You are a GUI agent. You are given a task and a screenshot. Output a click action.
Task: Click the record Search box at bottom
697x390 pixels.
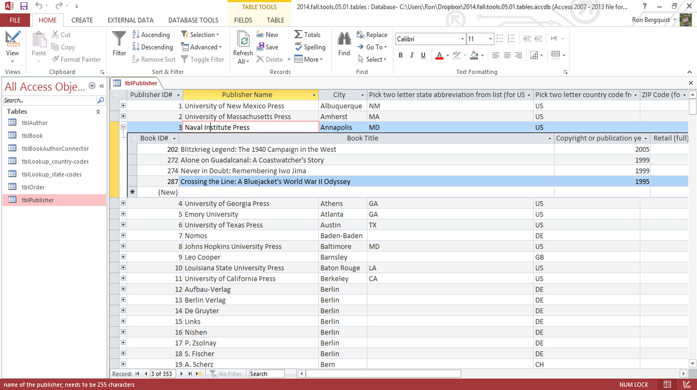click(x=266, y=374)
